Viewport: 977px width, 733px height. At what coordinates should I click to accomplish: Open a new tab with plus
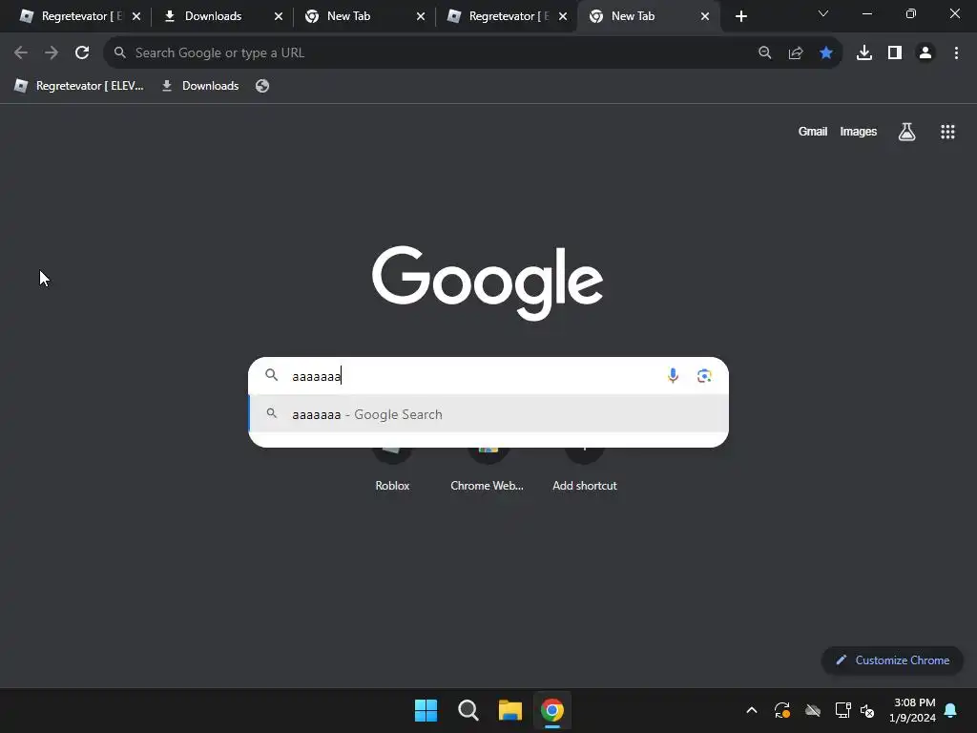pos(740,16)
